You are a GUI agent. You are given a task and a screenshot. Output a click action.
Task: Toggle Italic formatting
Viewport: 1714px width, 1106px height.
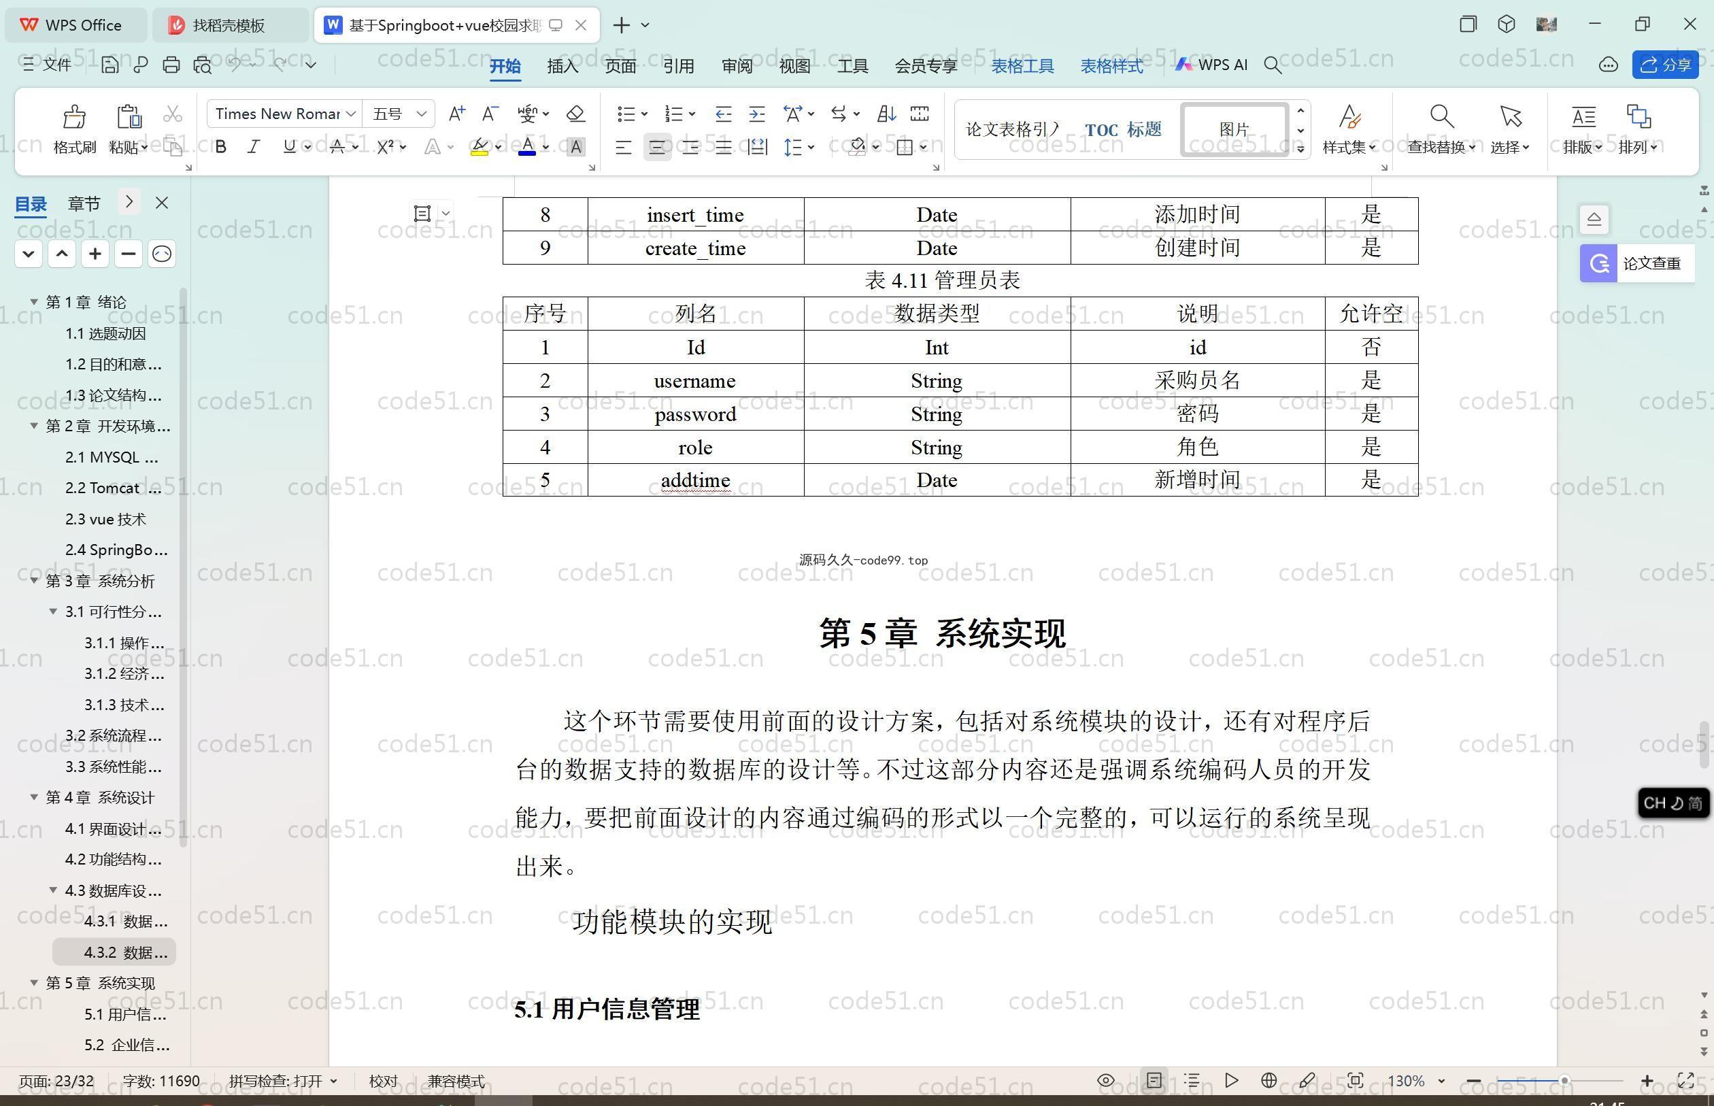point(254,147)
